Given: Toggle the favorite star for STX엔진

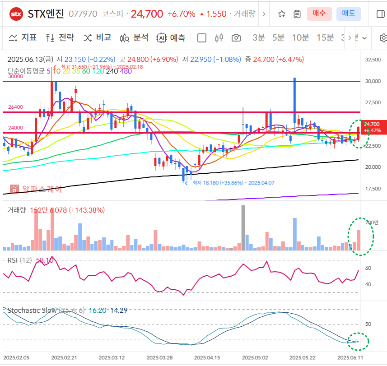Looking at the screenshot, I should (282, 13).
